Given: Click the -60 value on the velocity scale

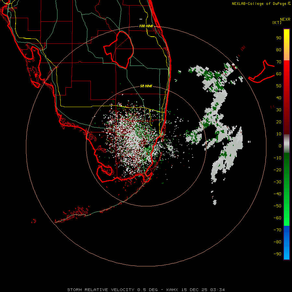Looking at the screenshot, I should coord(277,218).
